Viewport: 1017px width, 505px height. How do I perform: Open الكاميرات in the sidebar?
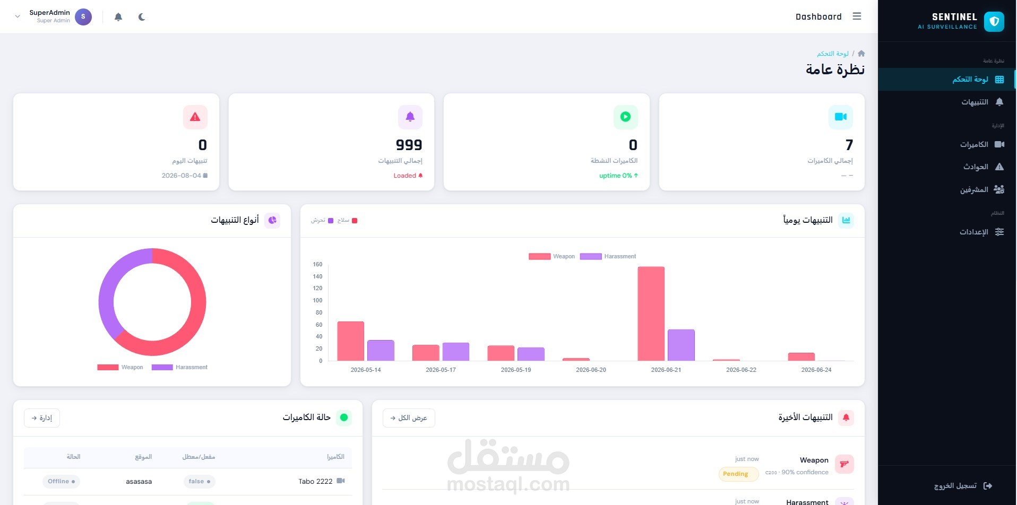click(947, 144)
